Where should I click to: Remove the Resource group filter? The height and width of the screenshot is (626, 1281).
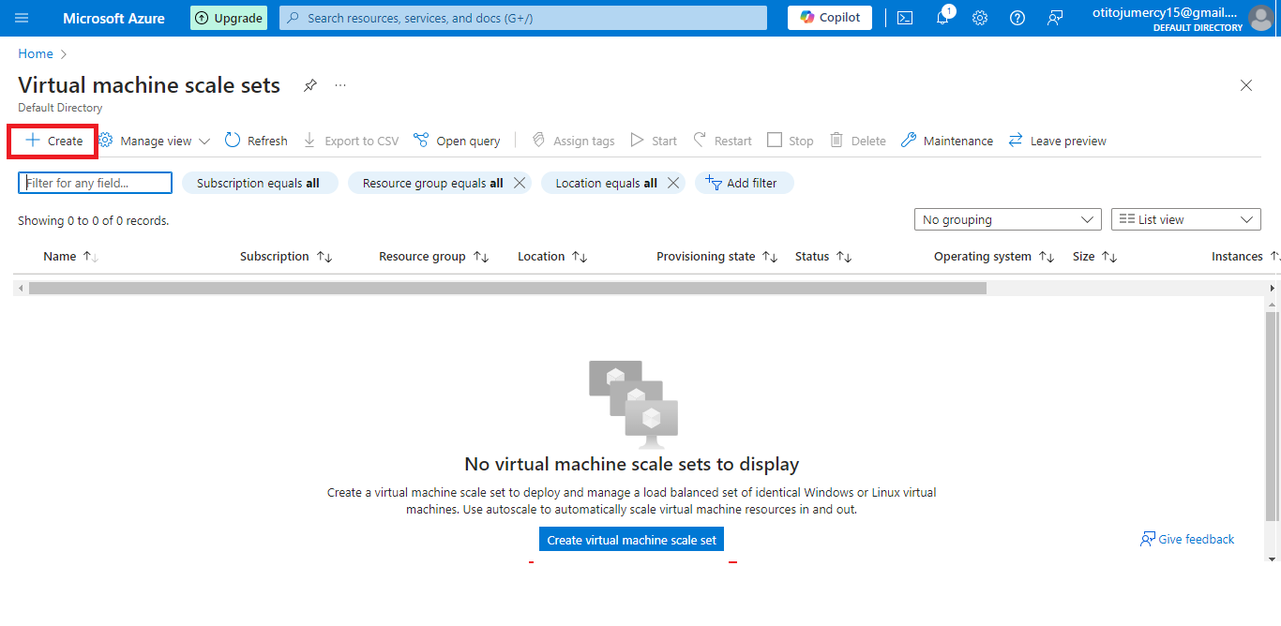coord(520,183)
